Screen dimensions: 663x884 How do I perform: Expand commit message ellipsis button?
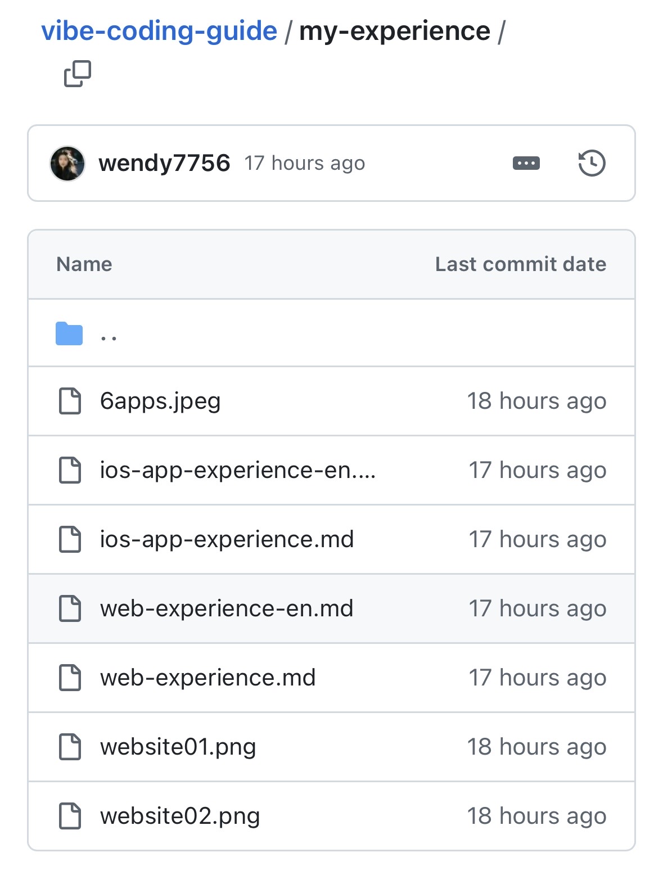pyautogui.click(x=526, y=163)
